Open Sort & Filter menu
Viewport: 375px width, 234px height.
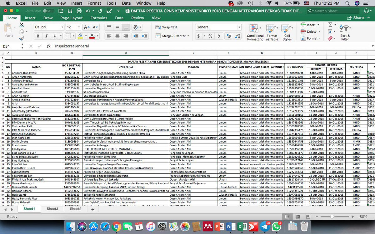point(345,33)
